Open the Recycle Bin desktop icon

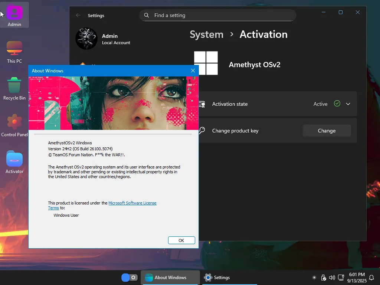pos(14,89)
